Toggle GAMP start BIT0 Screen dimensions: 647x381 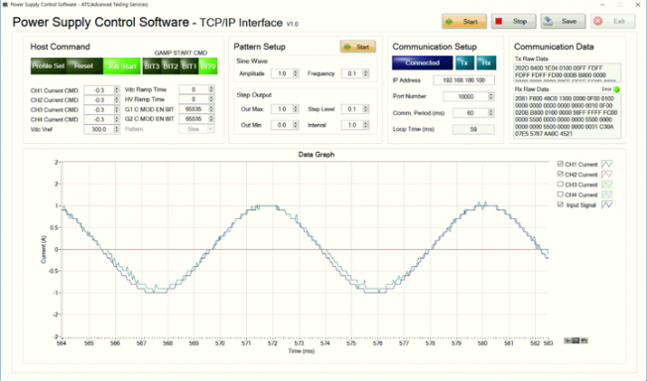208,66
